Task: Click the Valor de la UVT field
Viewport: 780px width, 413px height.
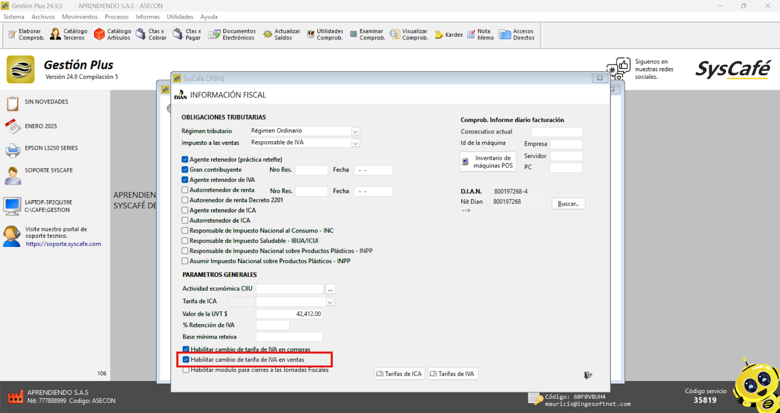Action: click(x=289, y=314)
